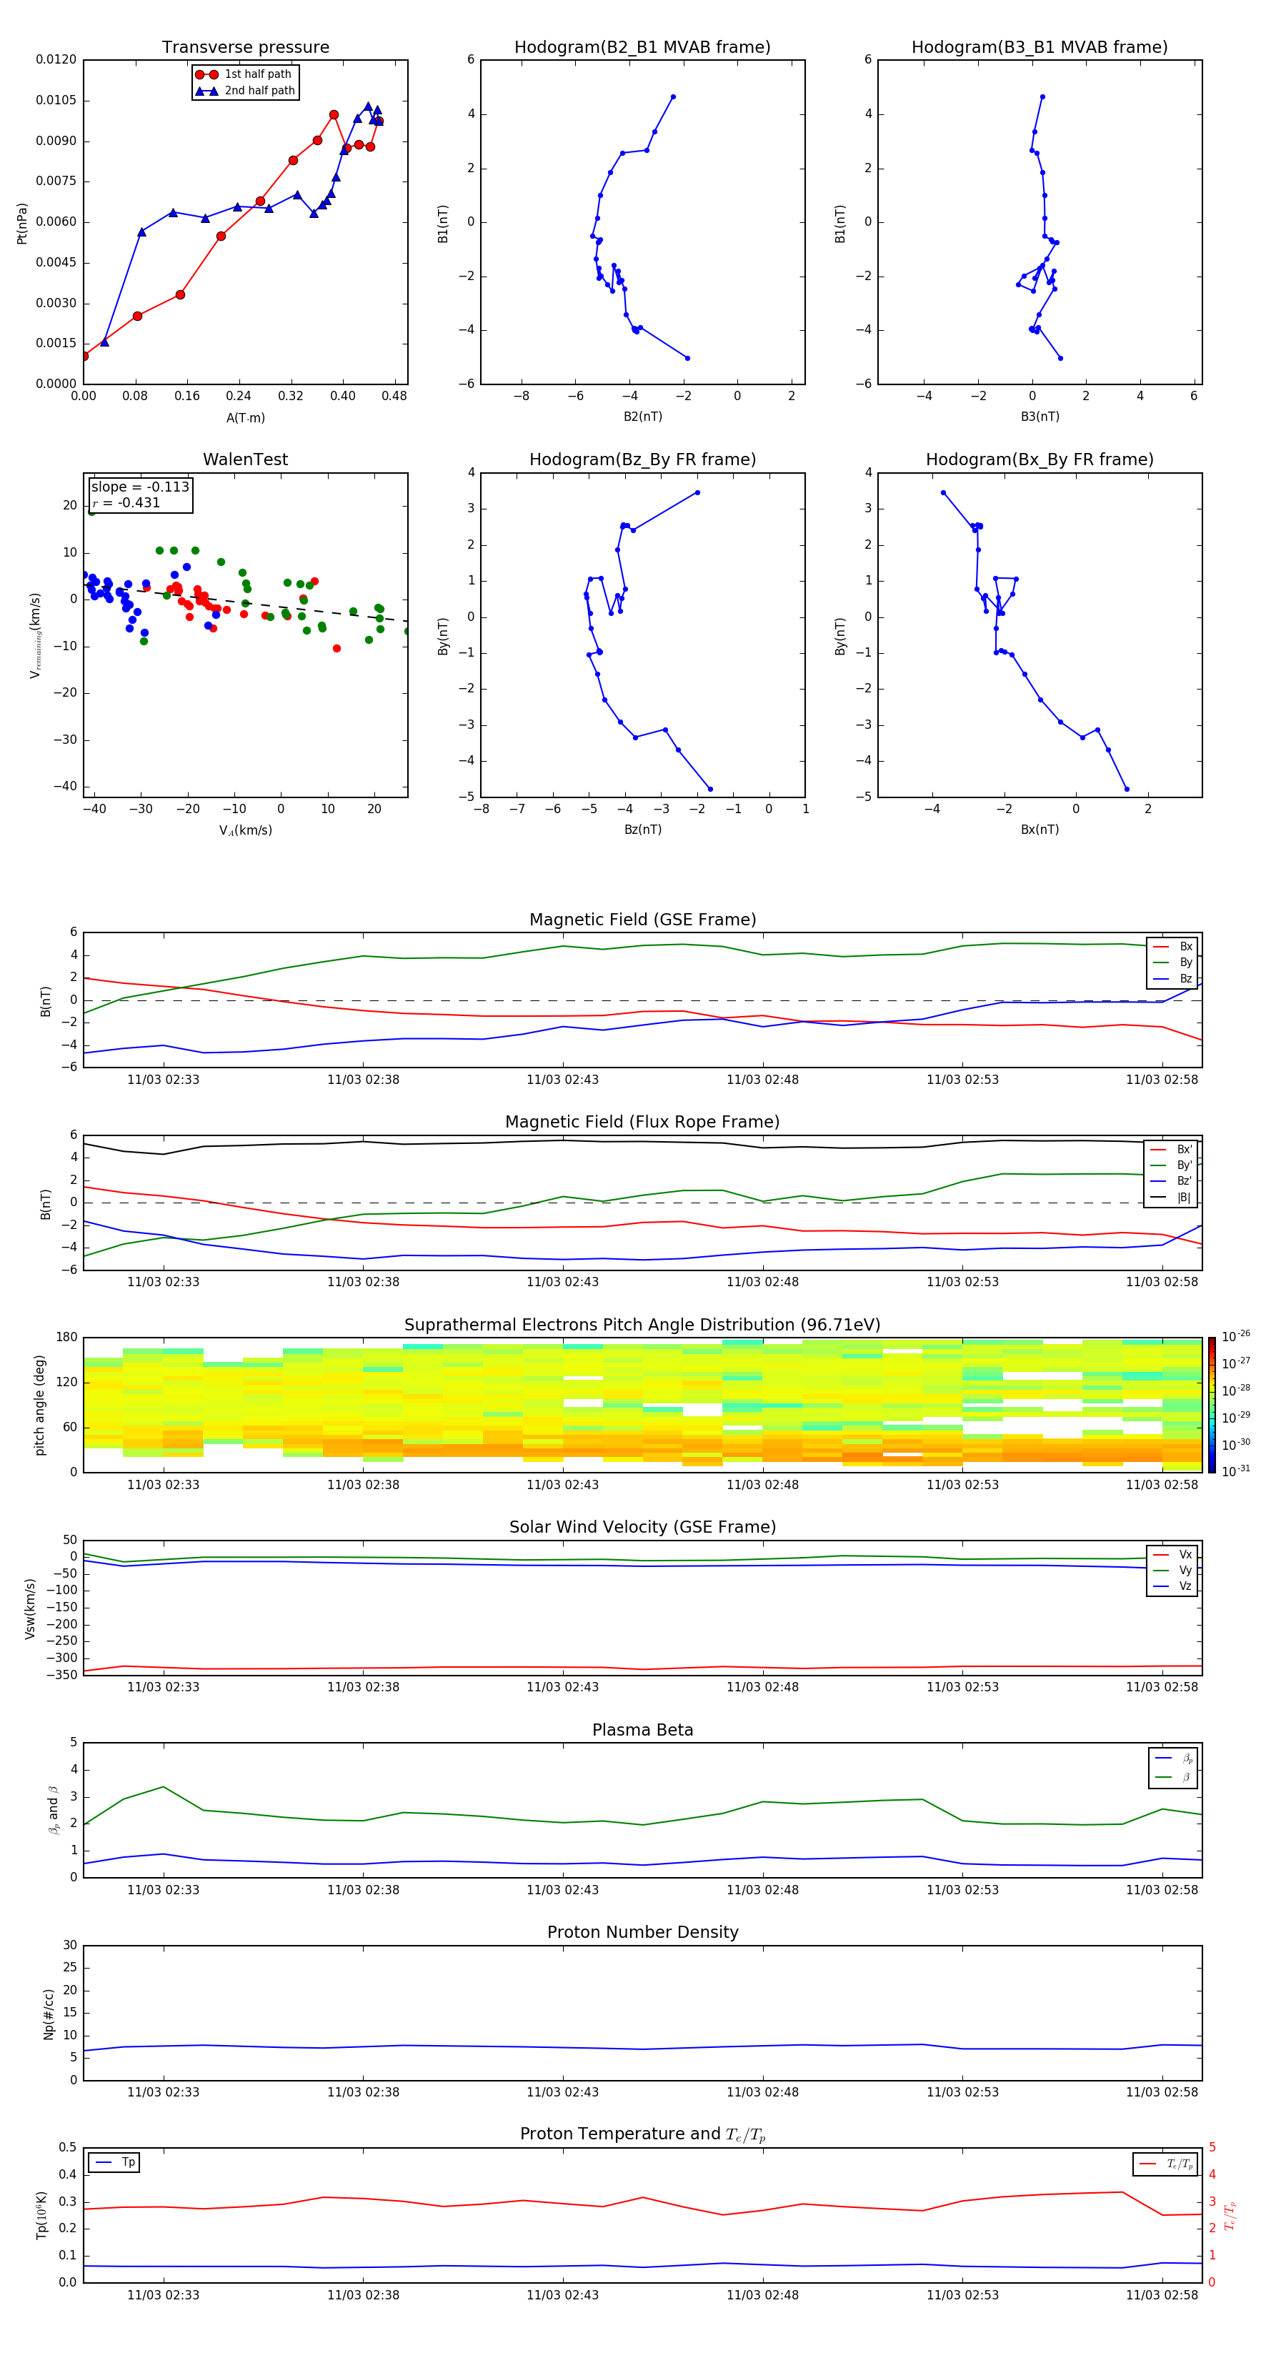This screenshot has width=1286, height=2358.
Task: Click the "A(T·m)" x-axis label
Action: (245, 417)
